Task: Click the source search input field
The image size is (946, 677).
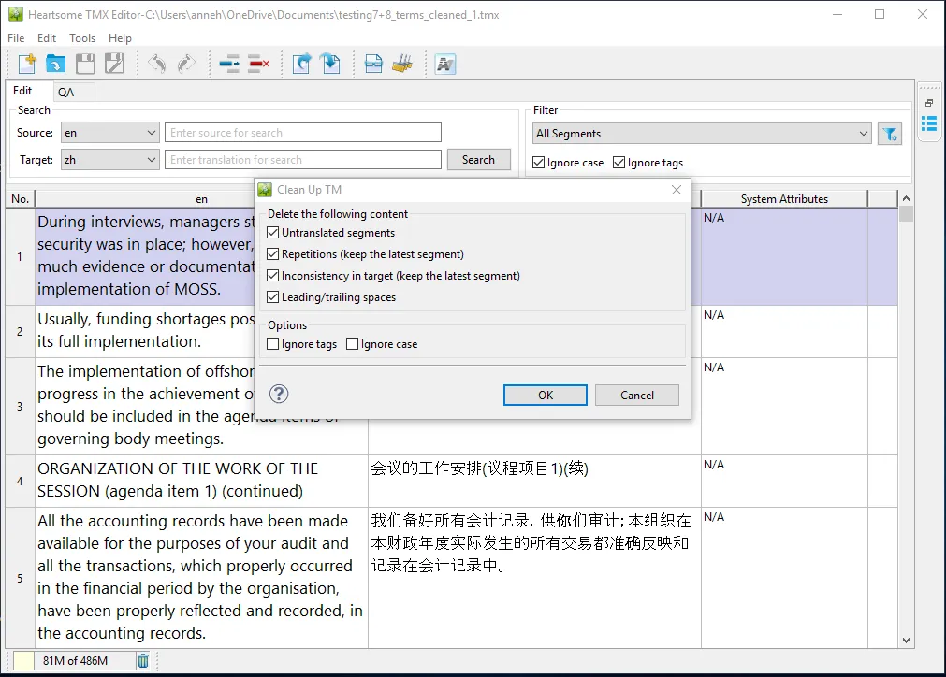Action: tap(302, 132)
